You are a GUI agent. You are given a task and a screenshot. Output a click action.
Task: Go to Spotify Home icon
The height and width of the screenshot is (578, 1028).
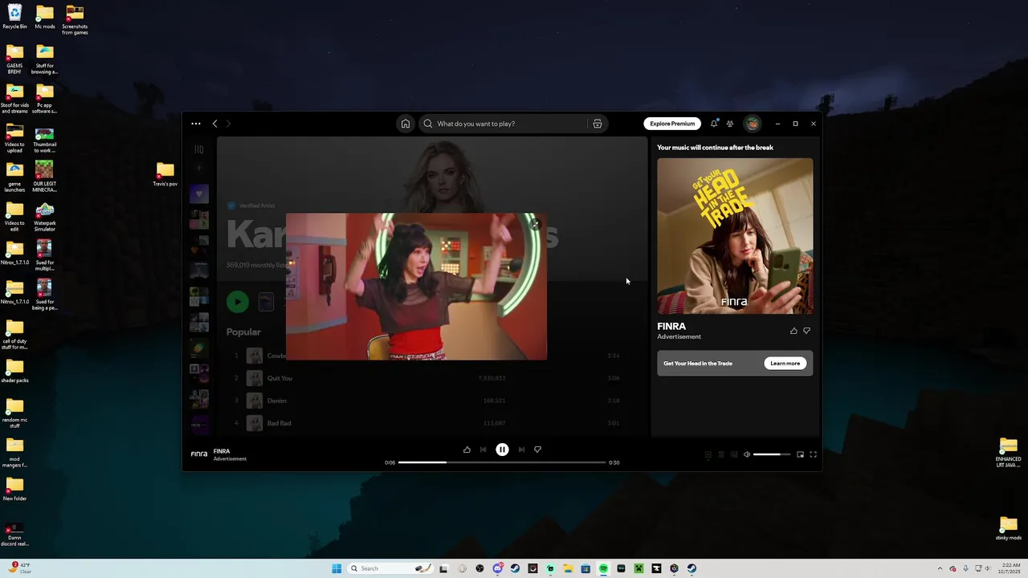[x=406, y=124]
